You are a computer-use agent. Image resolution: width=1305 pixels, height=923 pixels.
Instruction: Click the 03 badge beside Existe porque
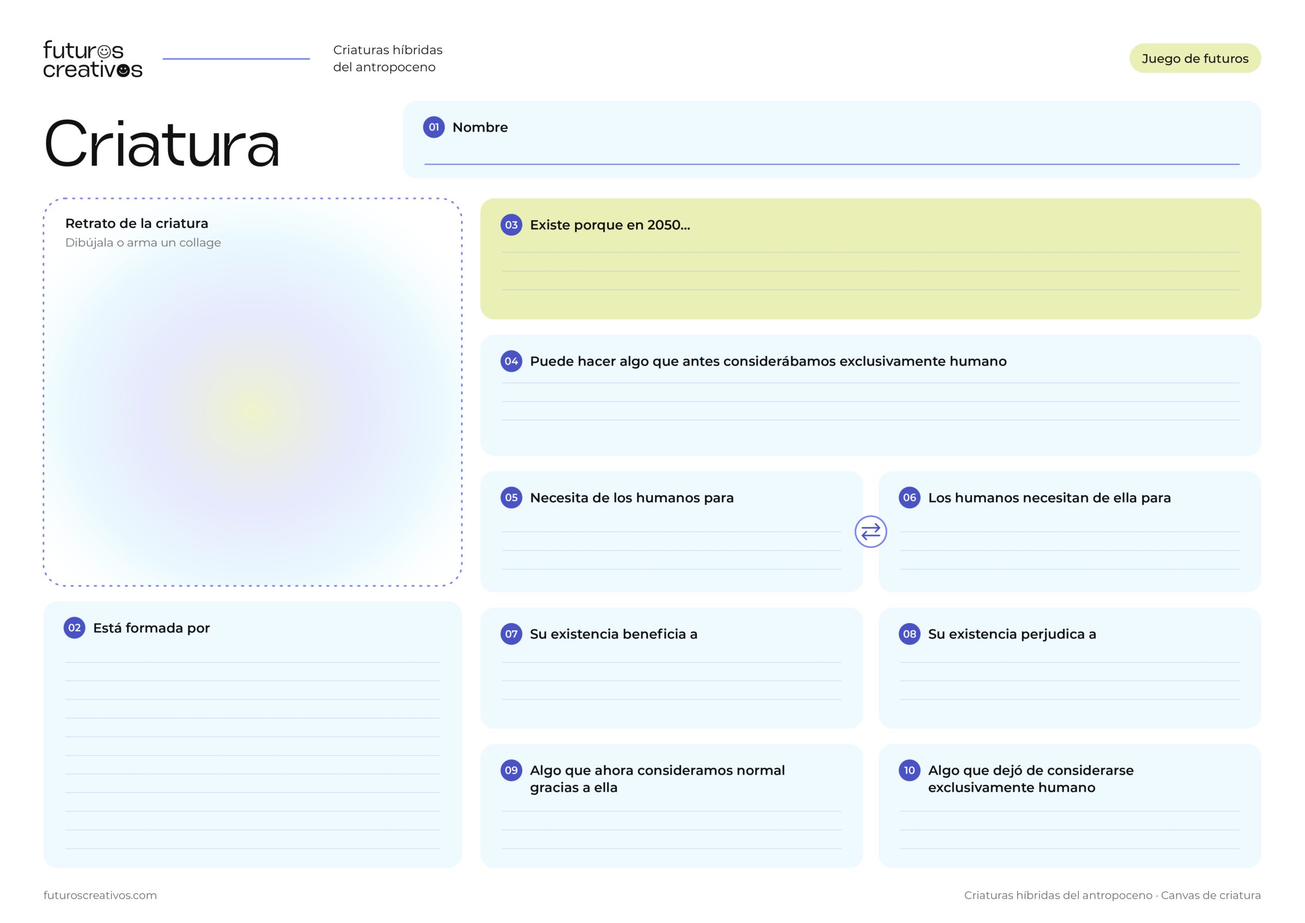tap(511, 225)
